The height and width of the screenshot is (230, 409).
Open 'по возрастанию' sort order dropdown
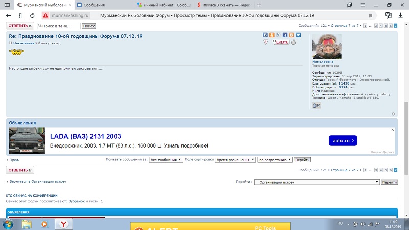[275, 160]
